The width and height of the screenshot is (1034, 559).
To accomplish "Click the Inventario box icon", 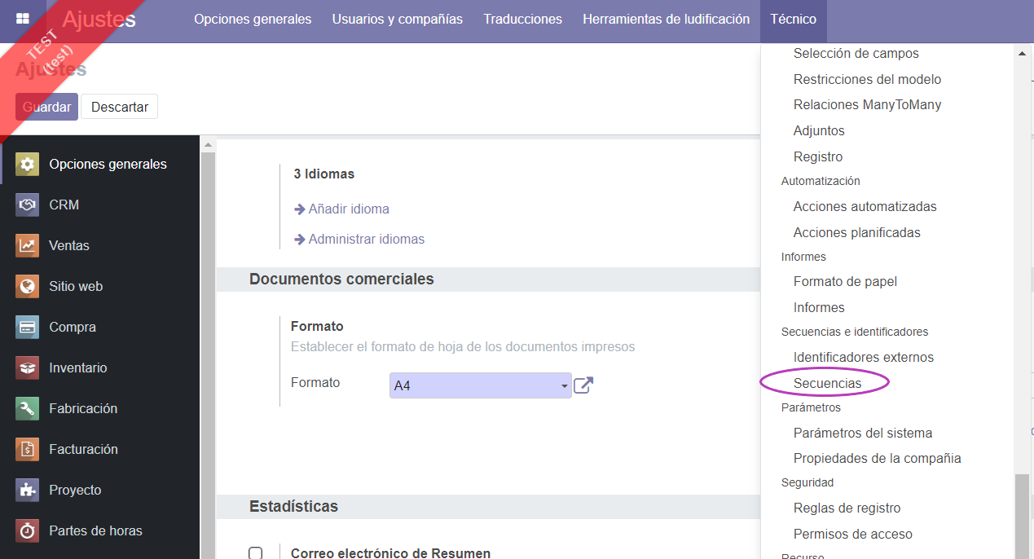I will click(27, 368).
